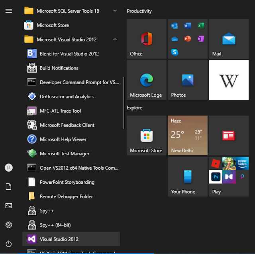255x254 pixels.
Task: Click the user account icon
Action: [9, 168]
